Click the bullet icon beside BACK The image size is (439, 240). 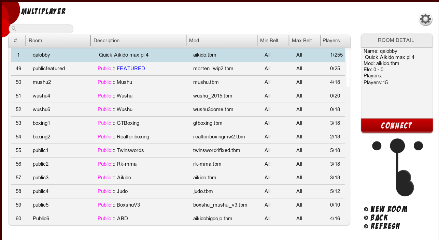coord(366,218)
